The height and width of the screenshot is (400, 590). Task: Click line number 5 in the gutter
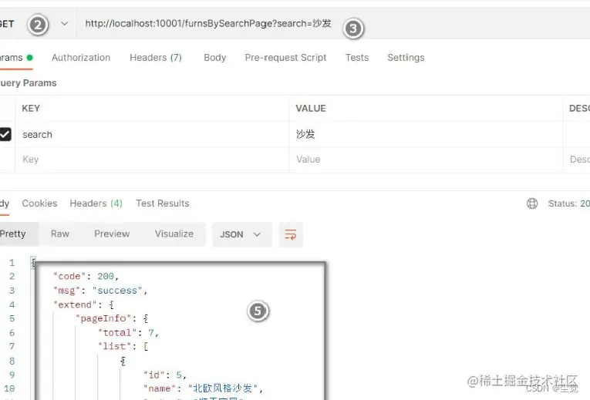[x=12, y=318]
